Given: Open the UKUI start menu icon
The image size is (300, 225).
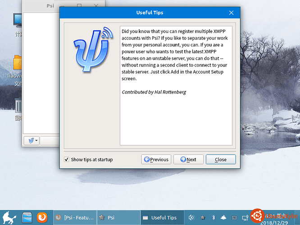Looking at the screenshot, I should pos(9,218).
